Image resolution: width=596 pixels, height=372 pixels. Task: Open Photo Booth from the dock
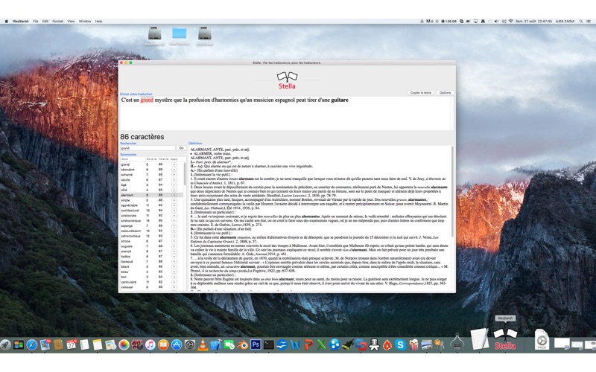point(137,344)
